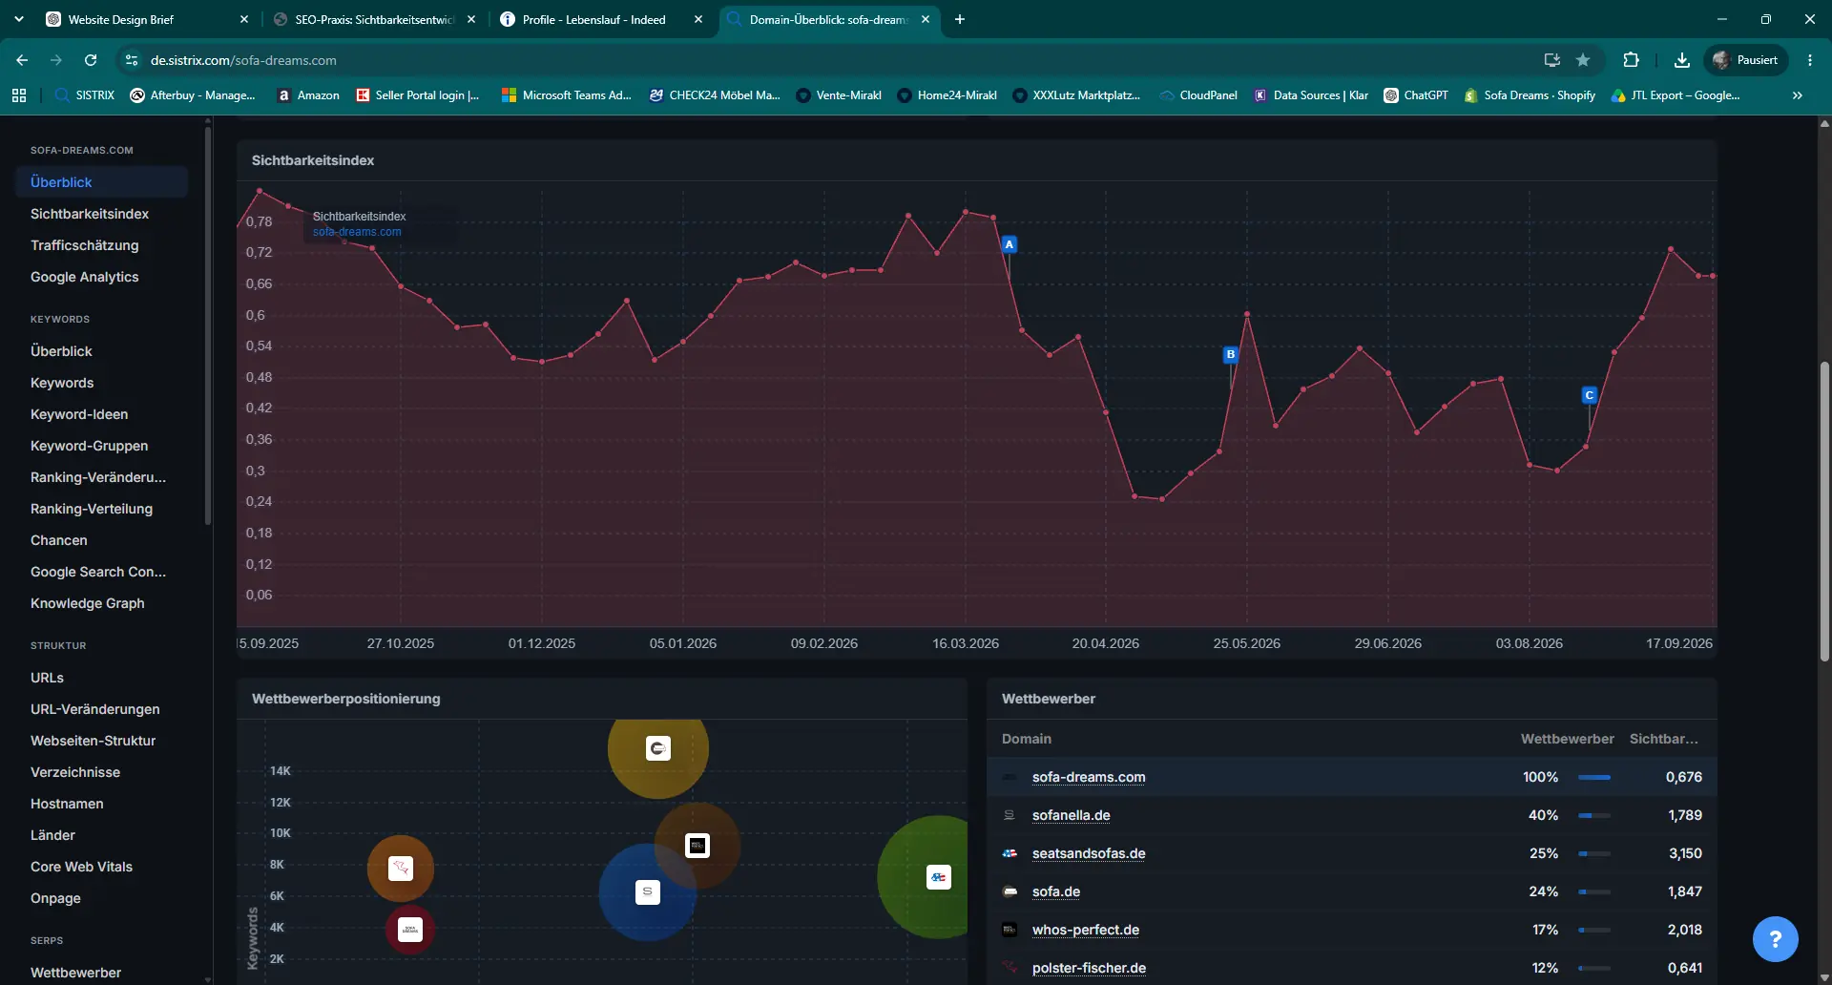Open Trafficschätzung in the sidebar

tap(85, 245)
